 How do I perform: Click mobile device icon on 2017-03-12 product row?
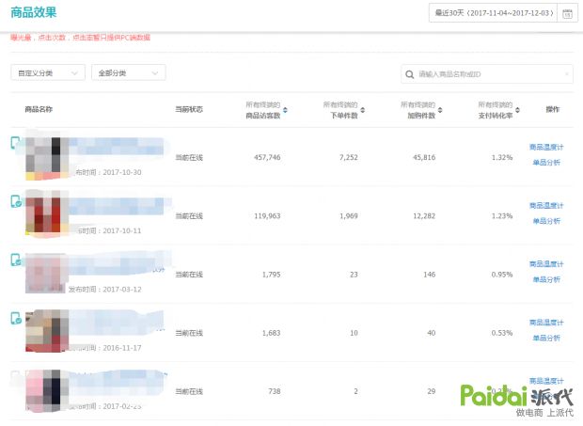click(x=16, y=260)
